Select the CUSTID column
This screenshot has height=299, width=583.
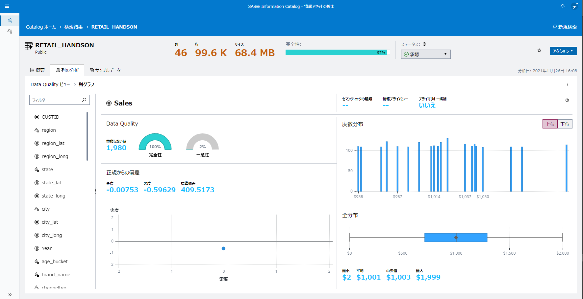(x=50, y=117)
